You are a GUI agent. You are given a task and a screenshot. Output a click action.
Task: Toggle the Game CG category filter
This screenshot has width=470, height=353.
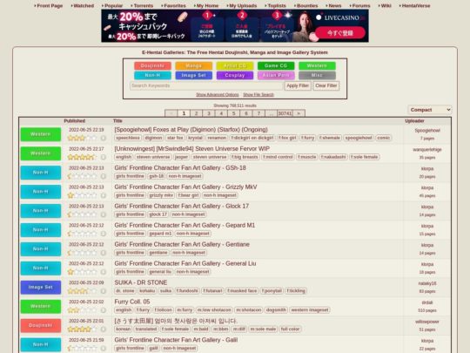(x=276, y=65)
